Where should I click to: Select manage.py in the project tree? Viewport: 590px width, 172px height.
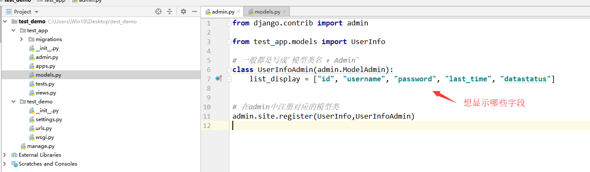point(41,146)
